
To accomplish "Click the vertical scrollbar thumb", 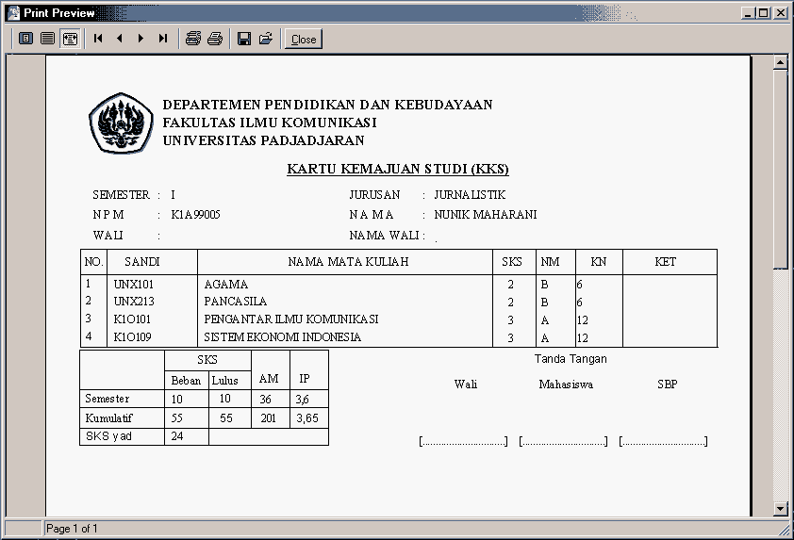I will (781, 169).
